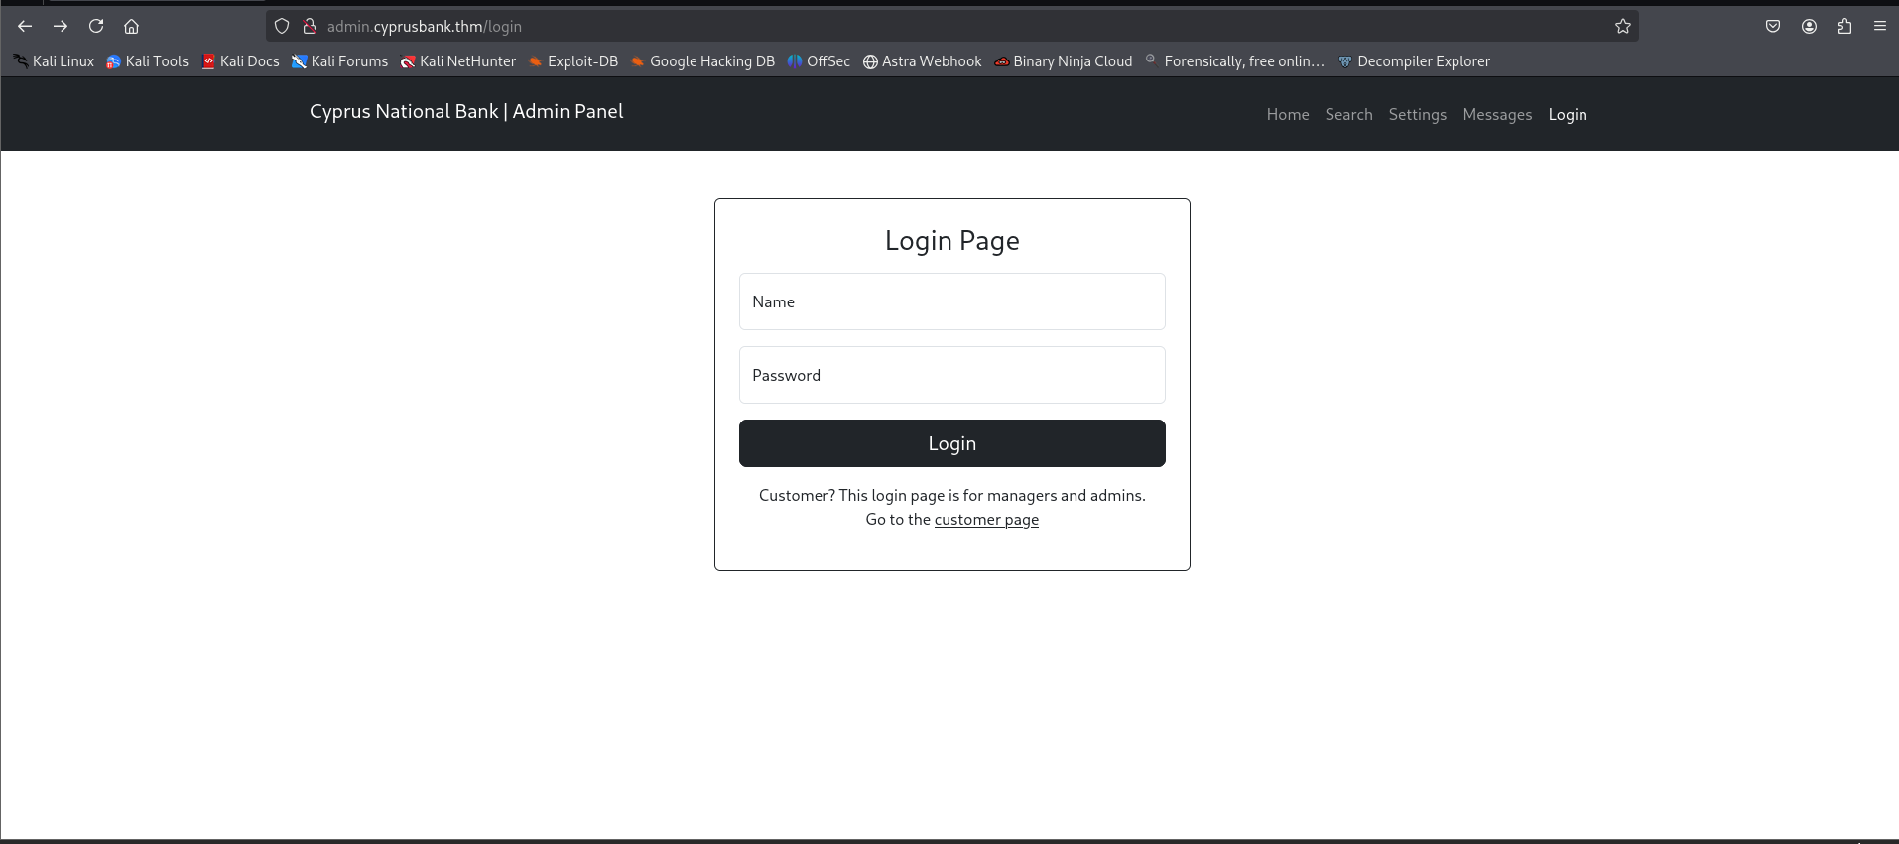Focus the Name input field
The width and height of the screenshot is (1899, 844).
click(952, 301)
